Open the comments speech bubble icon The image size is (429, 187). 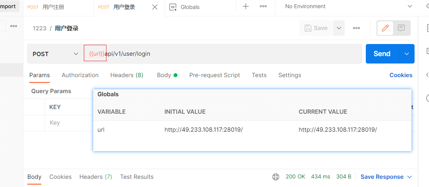tap(401, 28)
